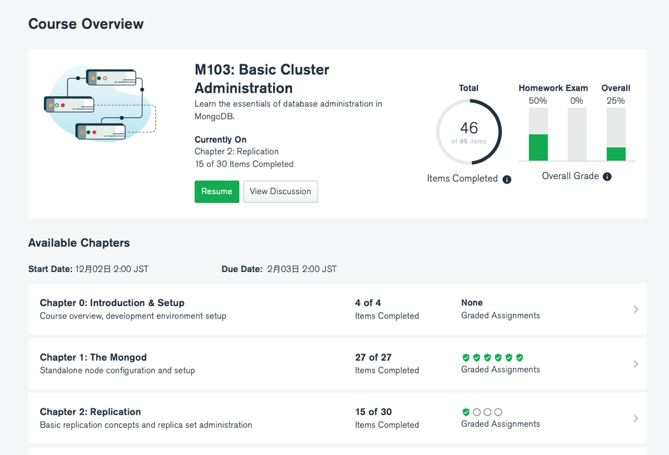Image resolution: width=669 pixels, height=455 pixels.
Task: Expand Chapter 2 with the chevron arrow
Action: (636, 418)
